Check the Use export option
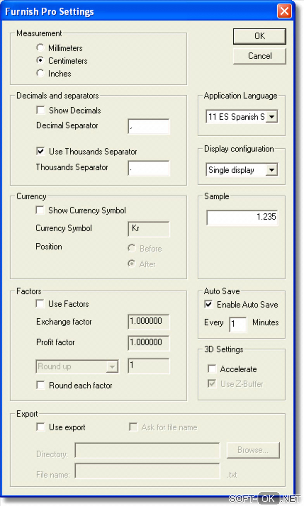Screen dimensions: 304x506 [x=41, y=427]
